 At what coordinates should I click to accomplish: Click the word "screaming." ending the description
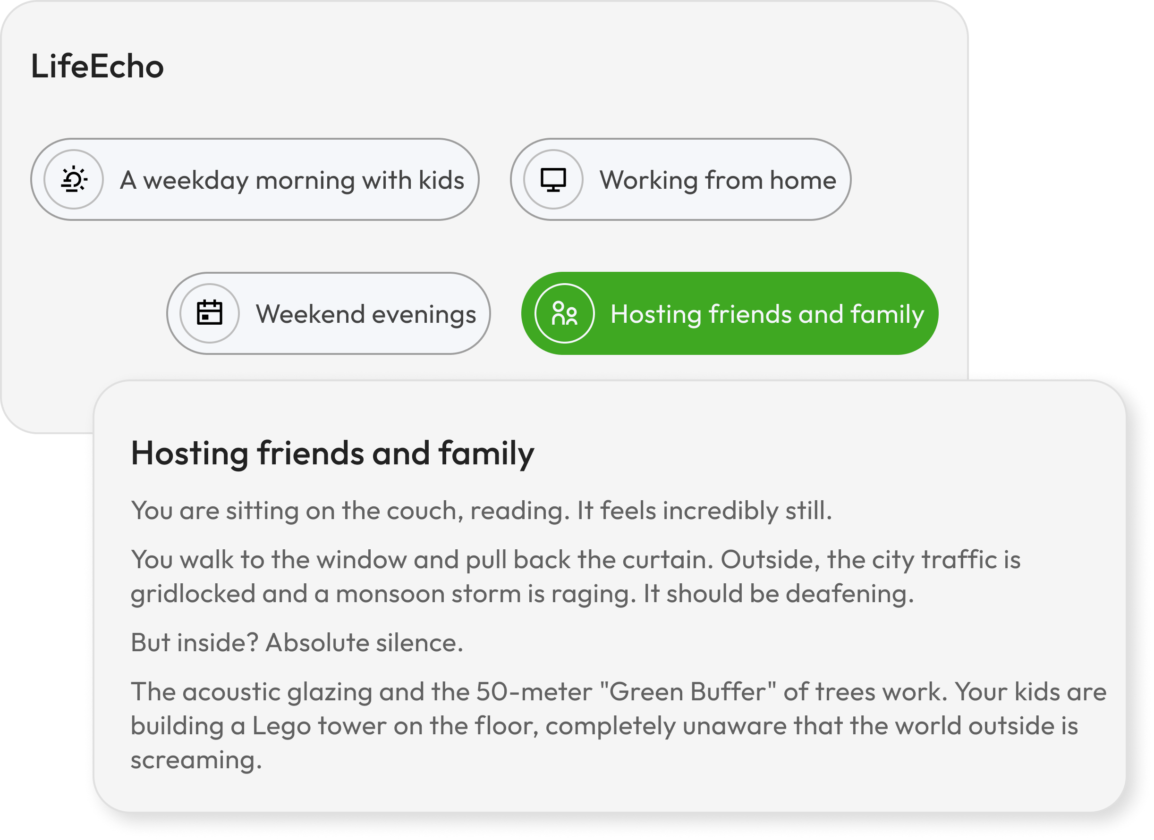196,760
